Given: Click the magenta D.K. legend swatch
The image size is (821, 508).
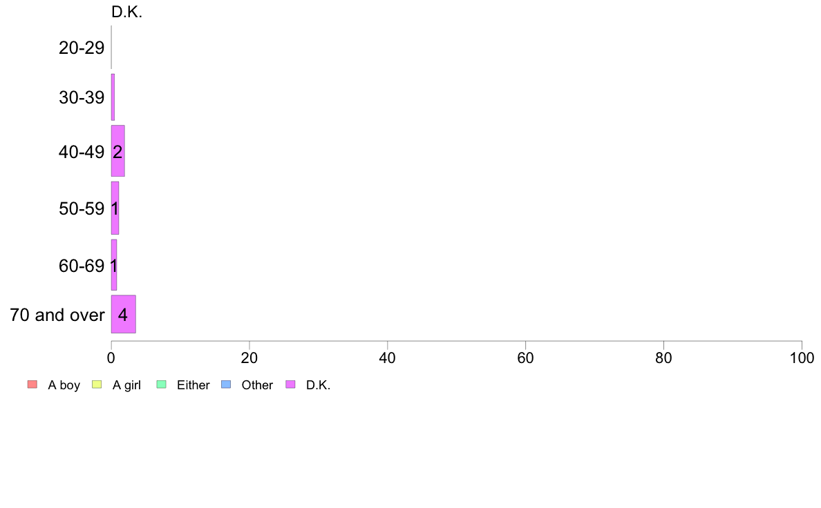Looking at the screenshot, I should pos(290,384).
